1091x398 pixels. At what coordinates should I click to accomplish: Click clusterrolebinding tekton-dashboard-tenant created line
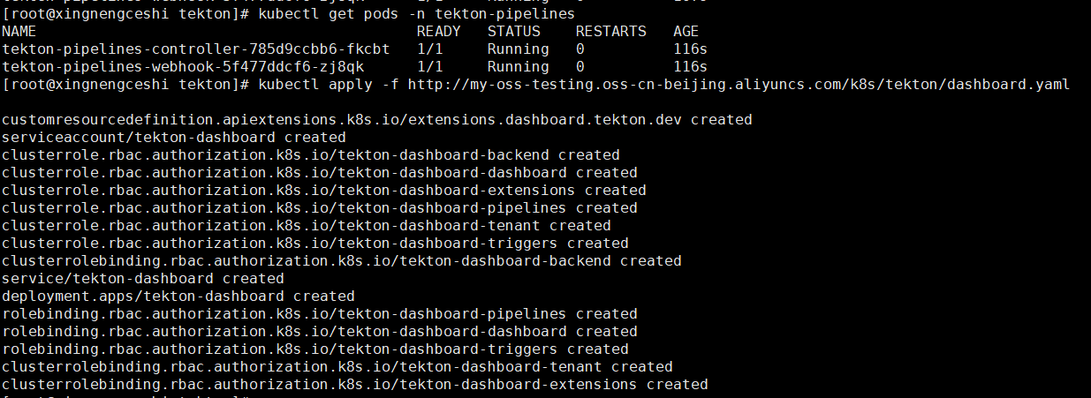(x=337, y=367)
